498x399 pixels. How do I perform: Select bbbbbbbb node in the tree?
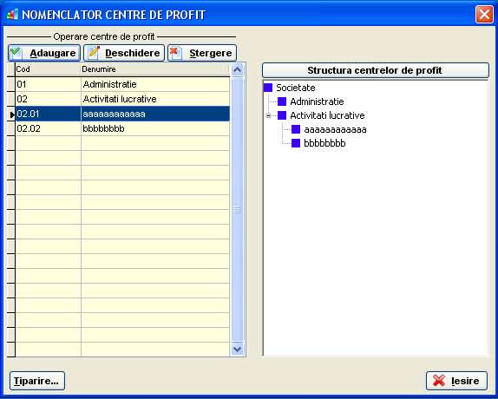(324, 143)
